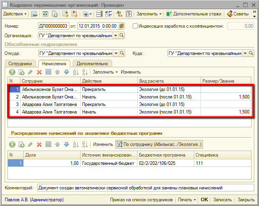This screenshot has height=206, width=259.
Task: Switch to the Дополнительно tab
Action: tap(92, 63)
